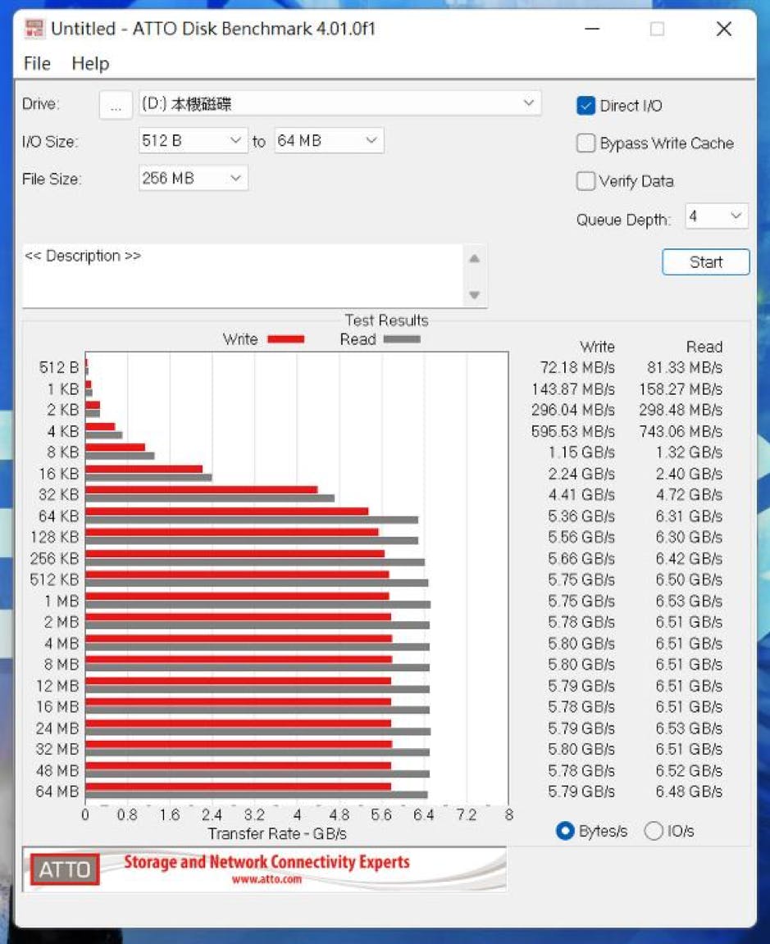Click the description scroll up arrow
The height and width of the screenshot is (944, 770).
tap(475, 258)
